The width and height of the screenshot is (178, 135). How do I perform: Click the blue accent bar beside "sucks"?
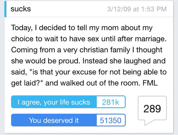point(6,9)
